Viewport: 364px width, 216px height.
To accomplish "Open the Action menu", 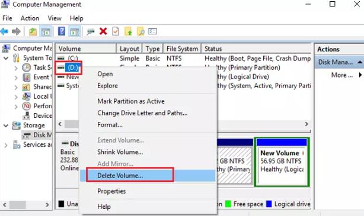I will [30, 18].
